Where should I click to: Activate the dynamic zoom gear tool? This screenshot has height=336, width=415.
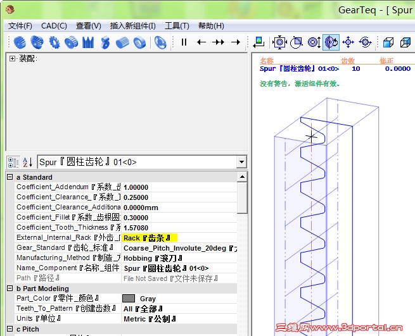pyautogui.click(x=314, y=42)
